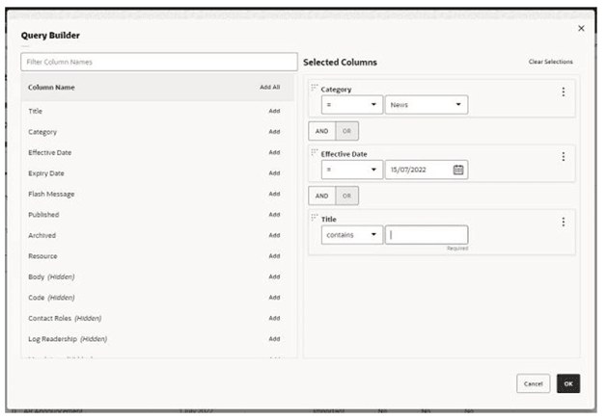This screenshot has height=420, width=607.
Task: Open the Title filter's three-dot options menu
Action: [x=564, y=222]
